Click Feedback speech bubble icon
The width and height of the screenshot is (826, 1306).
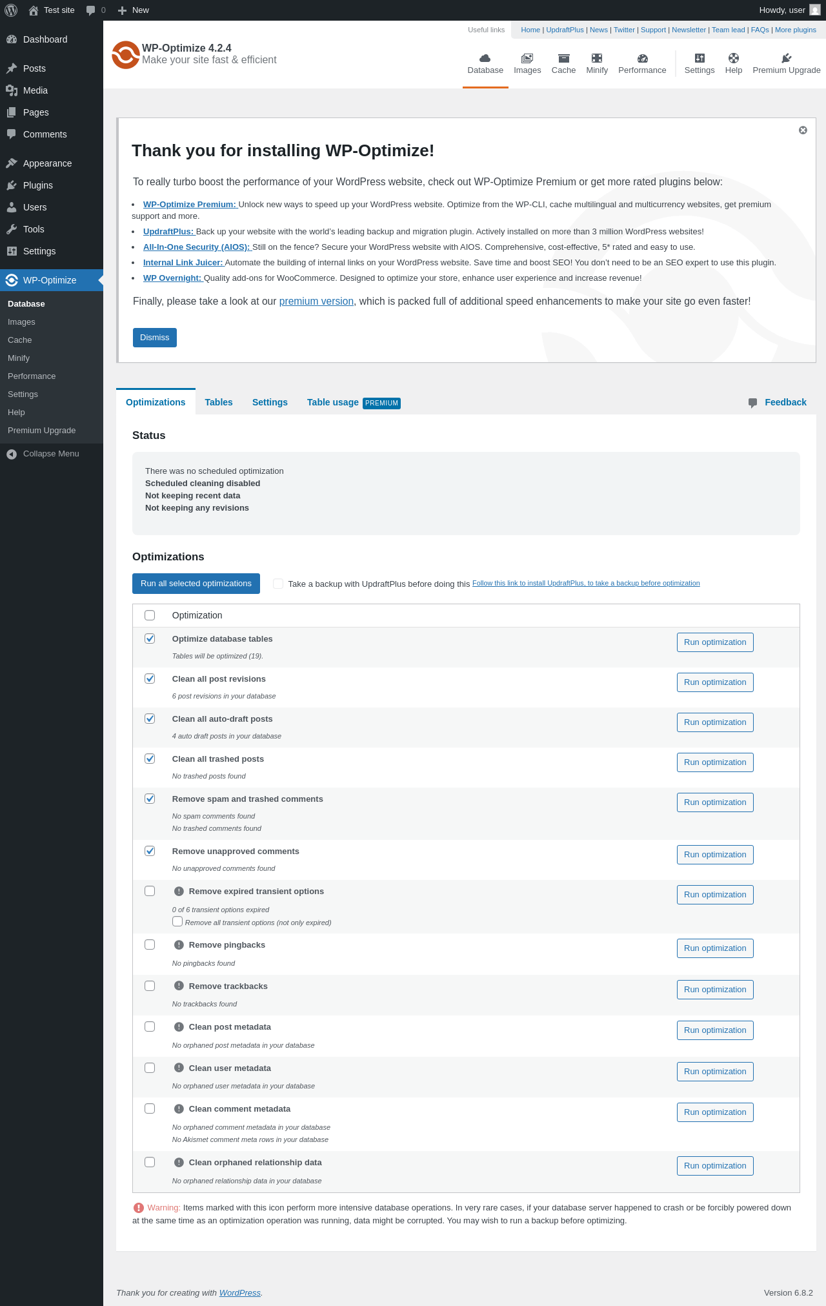pyautogui.click(x=752, y=403)
